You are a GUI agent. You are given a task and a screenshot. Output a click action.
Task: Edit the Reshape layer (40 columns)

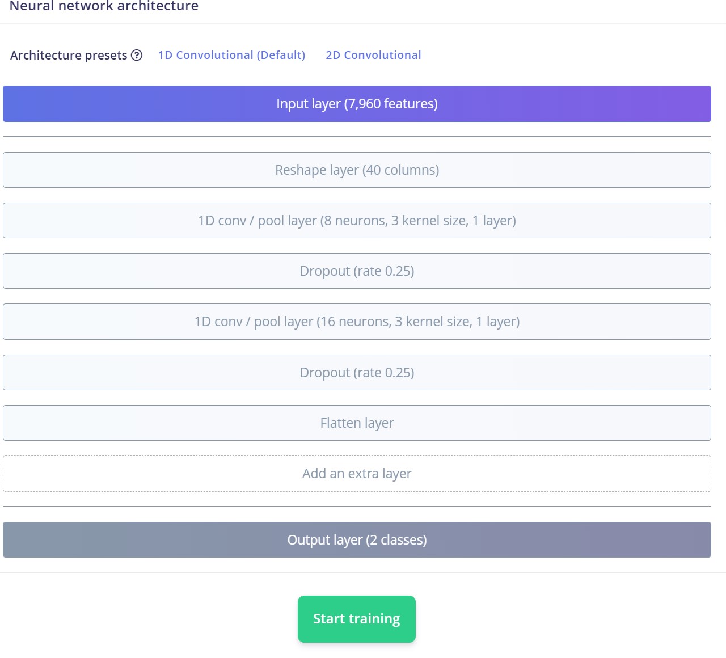(x=357, y=170)
